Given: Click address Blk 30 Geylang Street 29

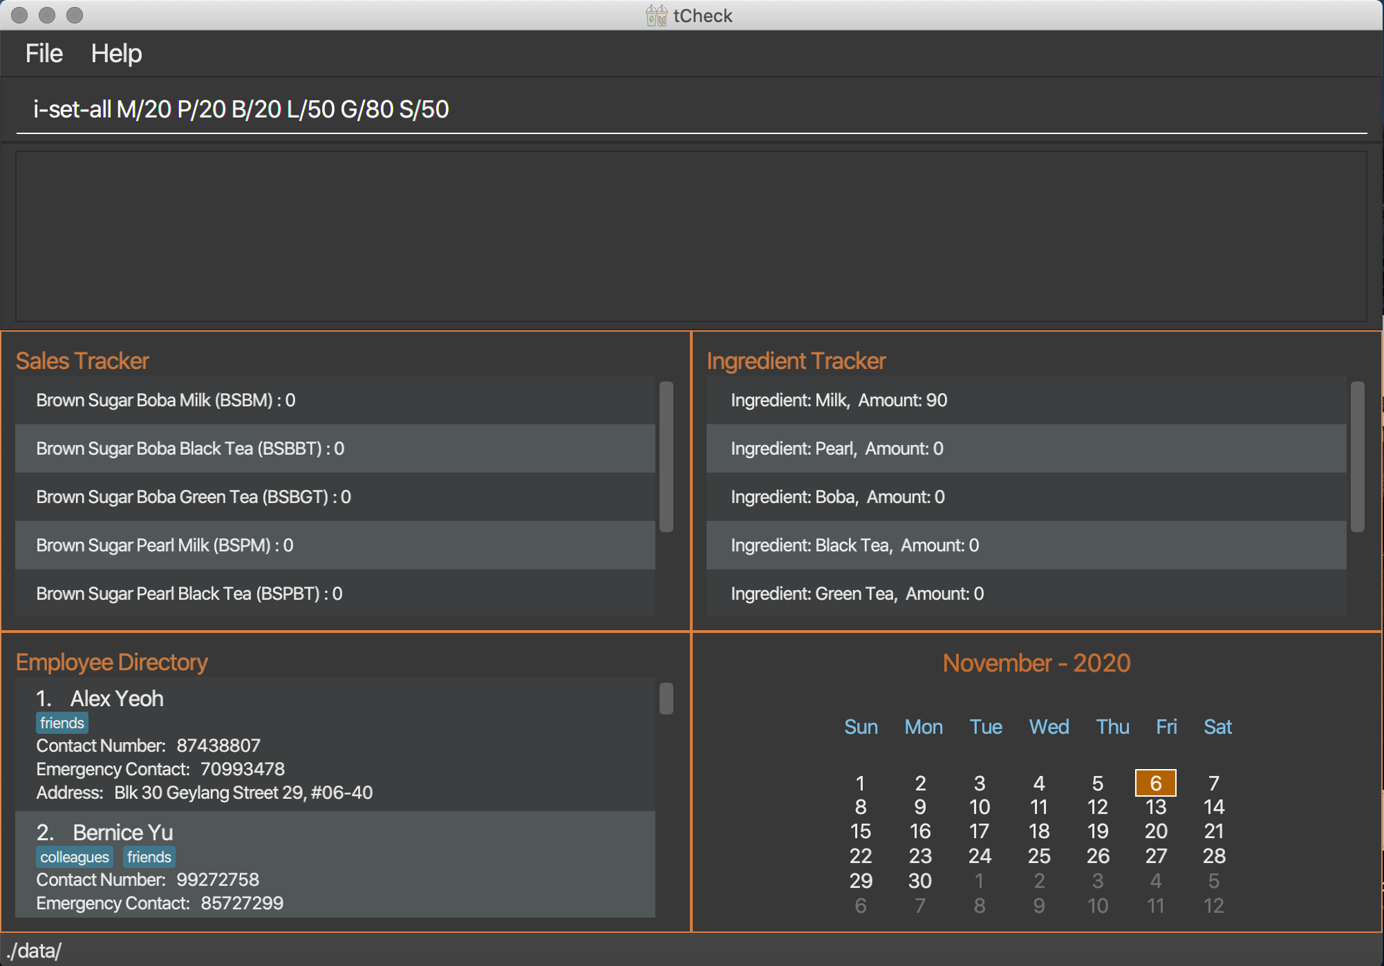Looking at the screenshot, I should click(243, 793).
